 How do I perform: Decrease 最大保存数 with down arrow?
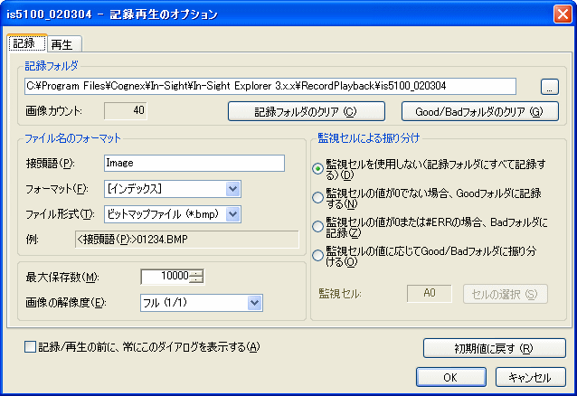point(197,280)
